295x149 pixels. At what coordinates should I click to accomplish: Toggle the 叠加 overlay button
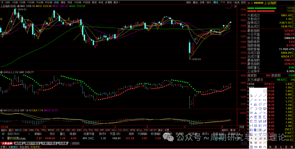point(195,2)
